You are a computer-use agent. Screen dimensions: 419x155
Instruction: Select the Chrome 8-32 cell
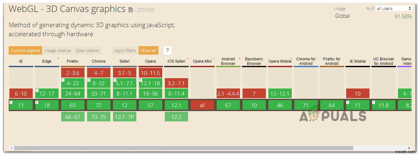pos(99,83)
